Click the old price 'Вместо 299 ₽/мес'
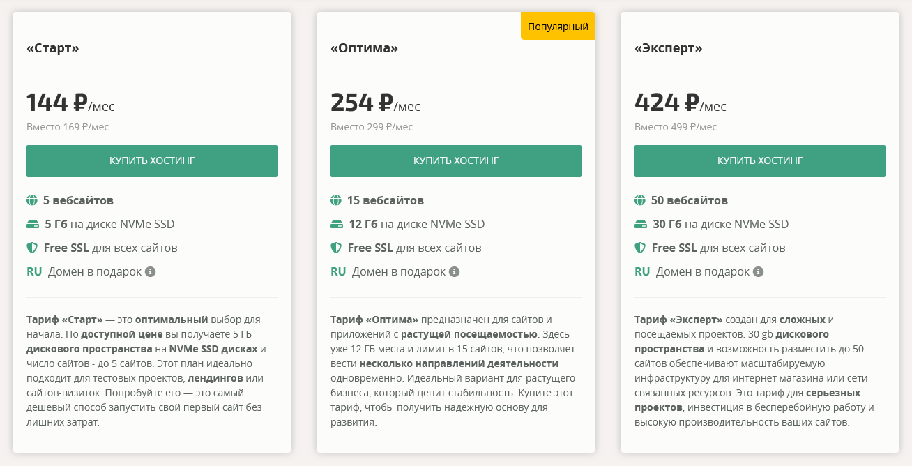This screenshot has height=466, width=912. point(372,127)
